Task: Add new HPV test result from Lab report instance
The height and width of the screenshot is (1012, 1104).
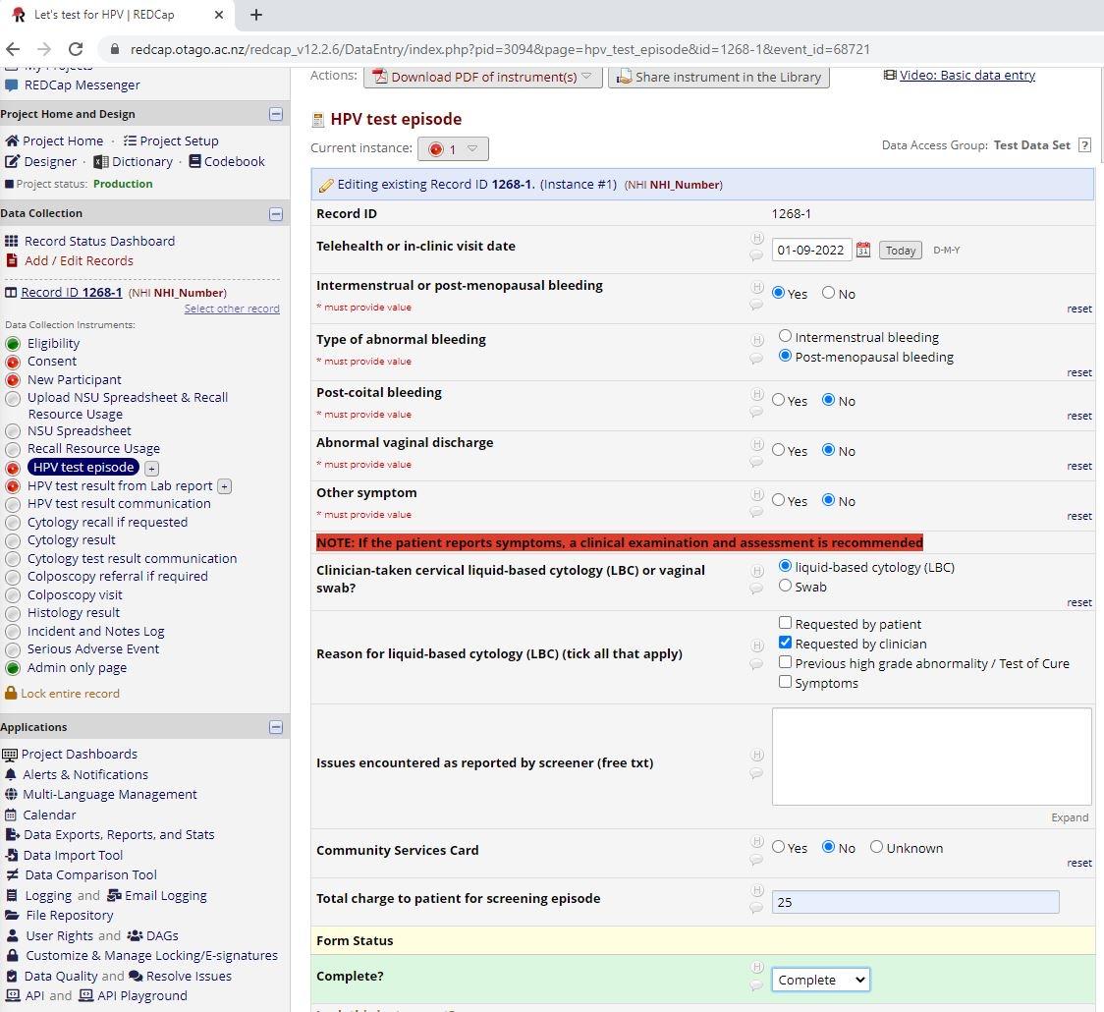Action: [x=224, y=486]
